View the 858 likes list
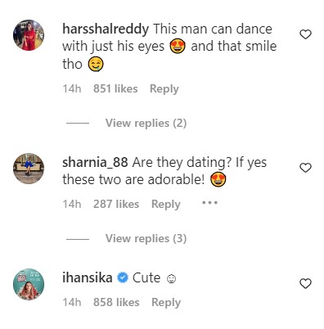 tap(116, 302)
